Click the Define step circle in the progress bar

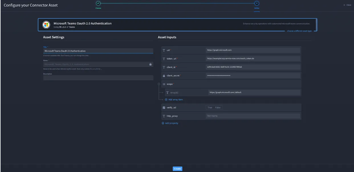coord(257,3)
